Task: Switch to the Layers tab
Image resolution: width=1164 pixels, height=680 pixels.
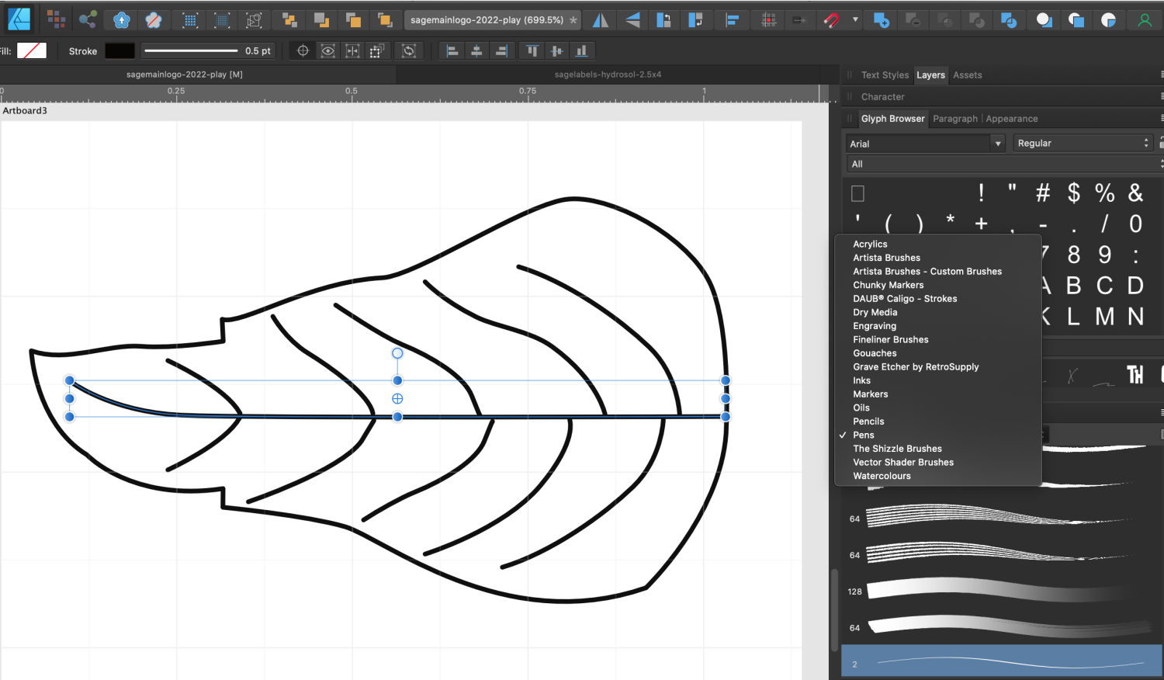Action: (930, 75)
